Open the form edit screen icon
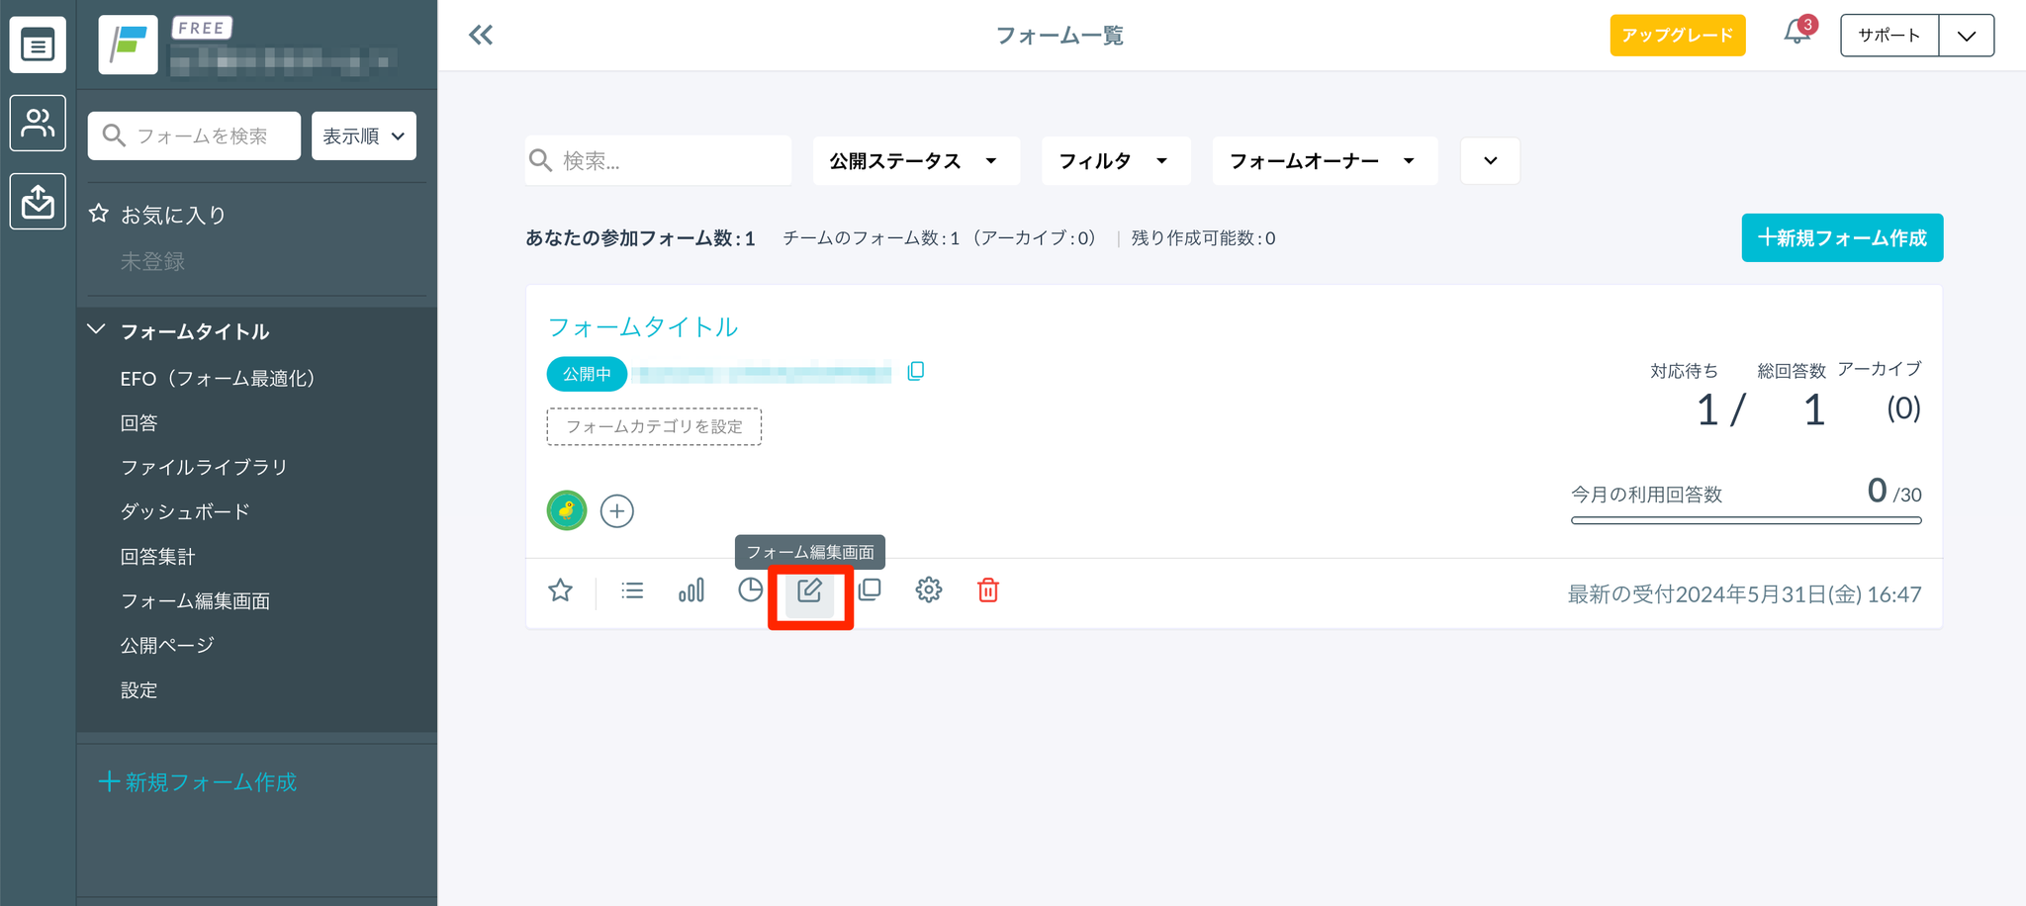 click(809, 590)
